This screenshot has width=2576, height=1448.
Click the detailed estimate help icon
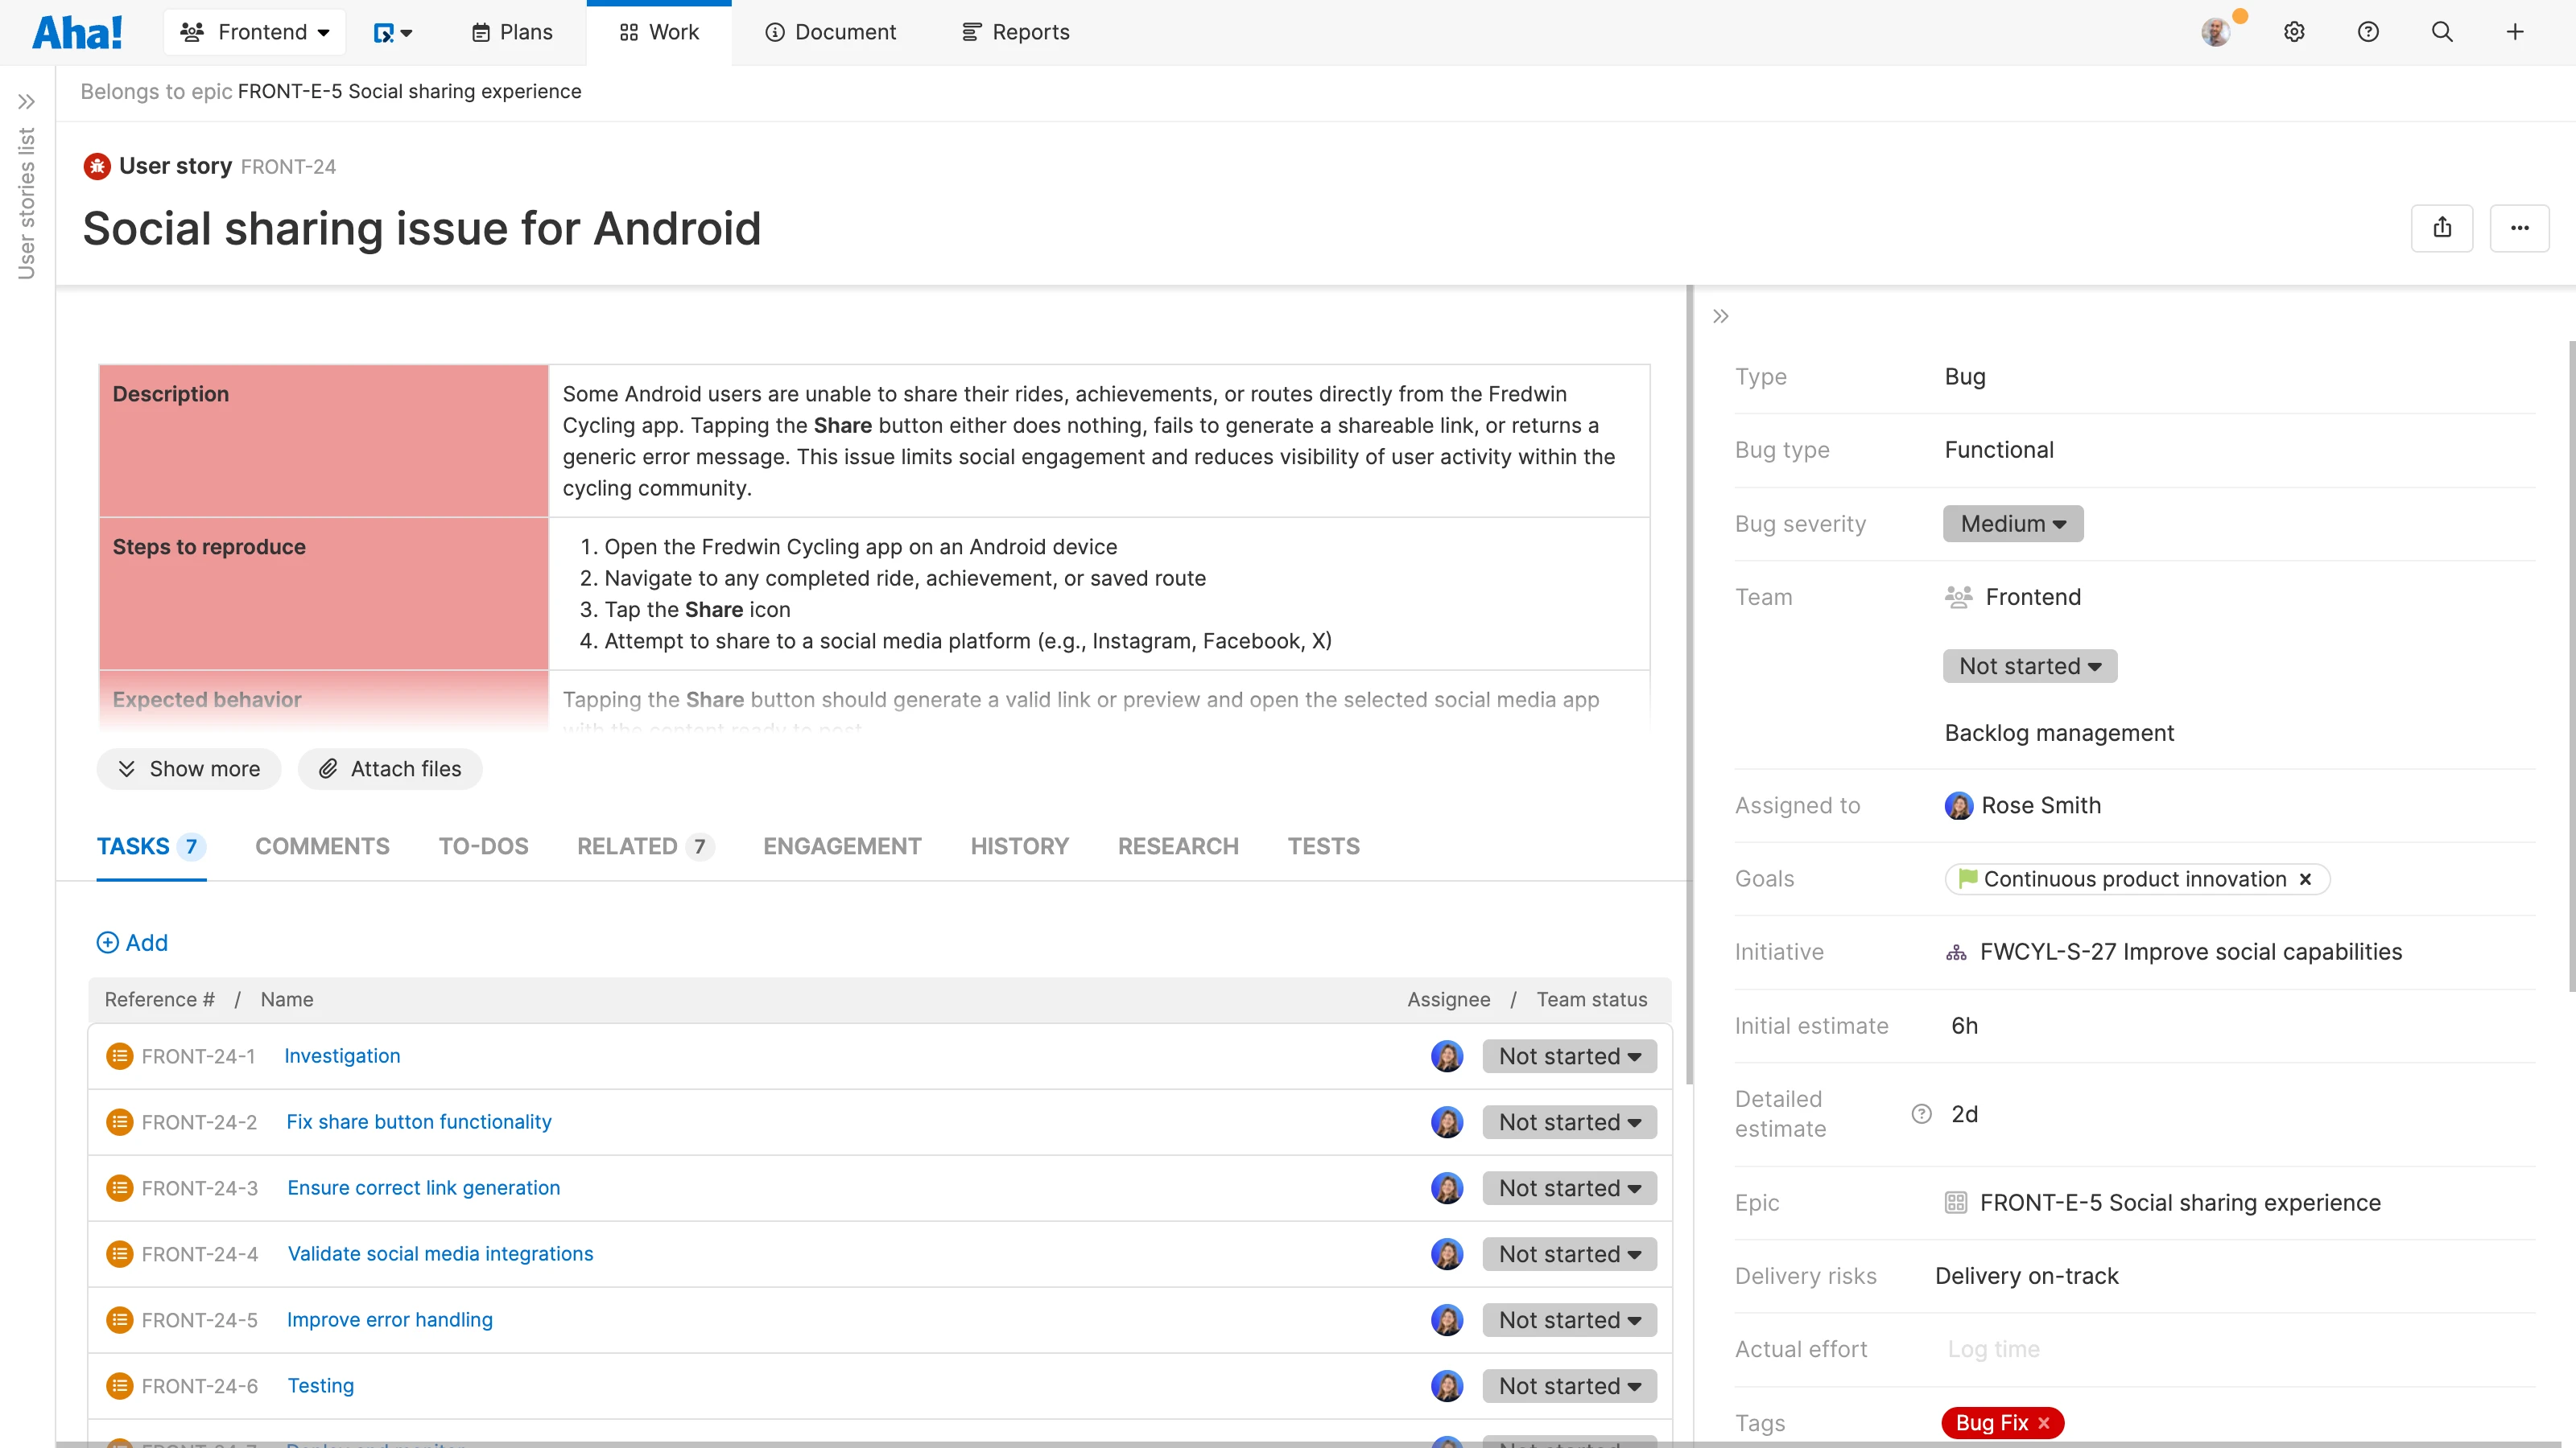click(1921, 1113)
